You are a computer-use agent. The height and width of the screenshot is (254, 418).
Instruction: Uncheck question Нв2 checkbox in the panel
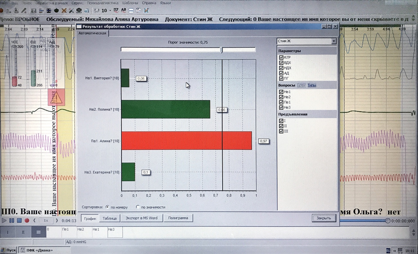281,97
